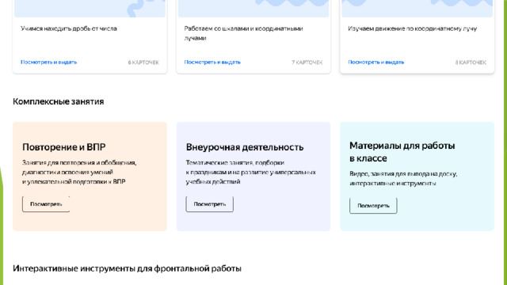Image resolution: width=507 pixels, height=285 pixels.
Task: Click thumbnail image of дробь от числа card
Action: 90,9
